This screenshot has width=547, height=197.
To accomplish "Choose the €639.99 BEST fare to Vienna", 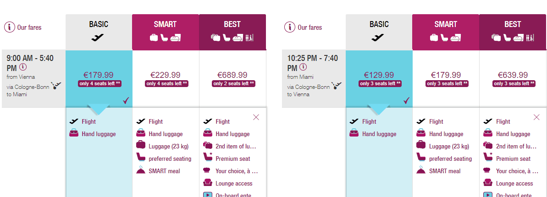I will click(x=513, y=79).
